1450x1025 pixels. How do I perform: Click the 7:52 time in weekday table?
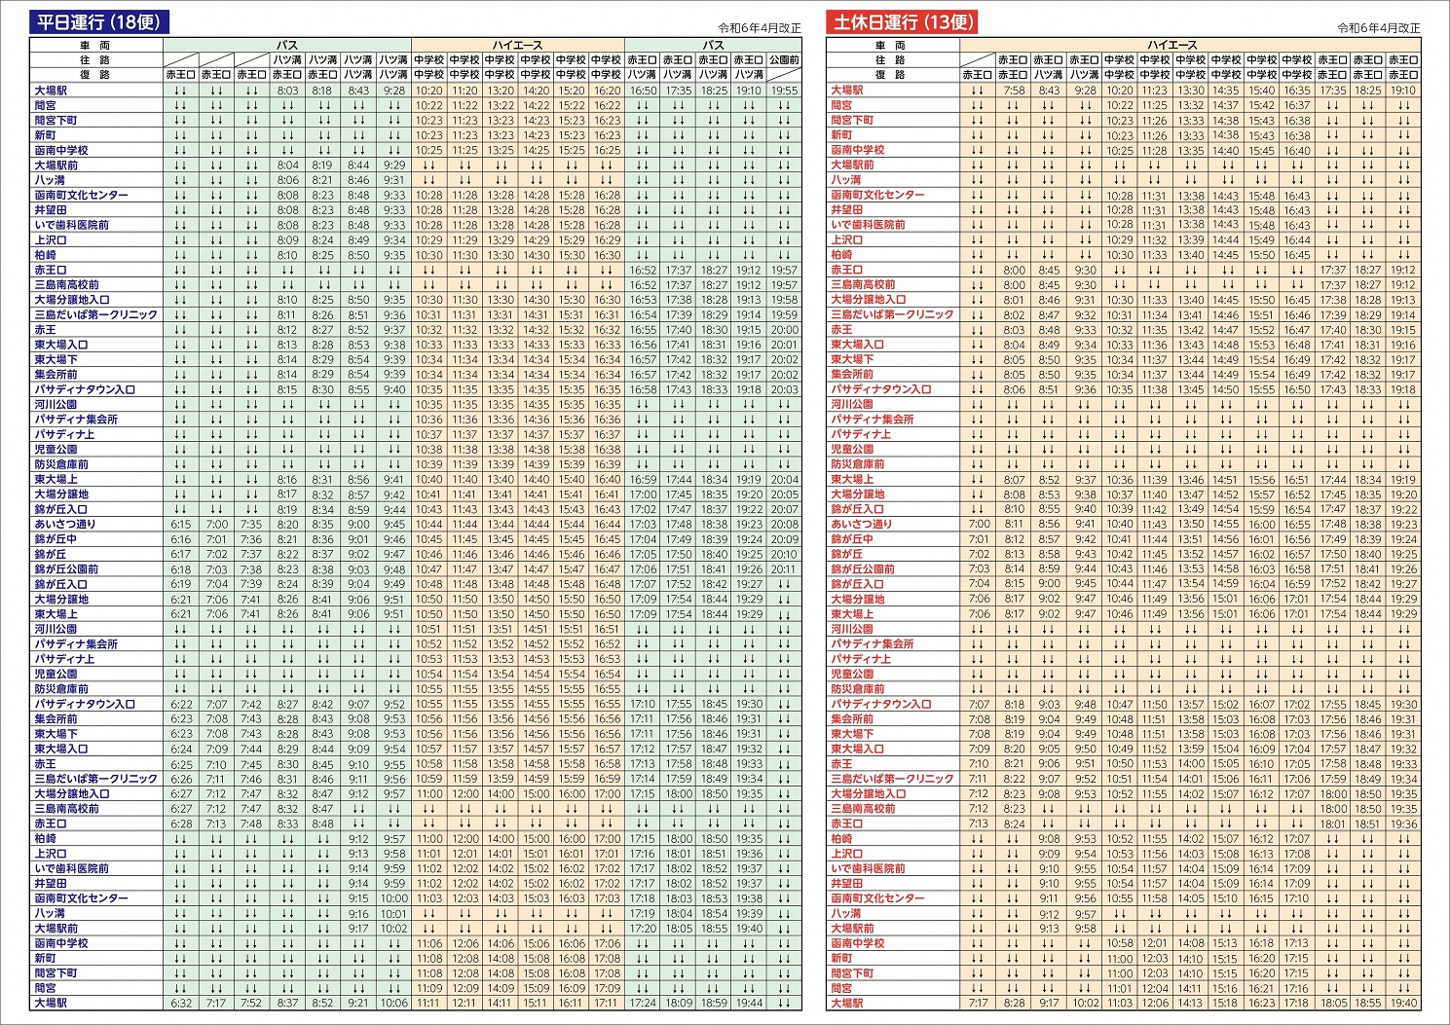(251, 1003)
